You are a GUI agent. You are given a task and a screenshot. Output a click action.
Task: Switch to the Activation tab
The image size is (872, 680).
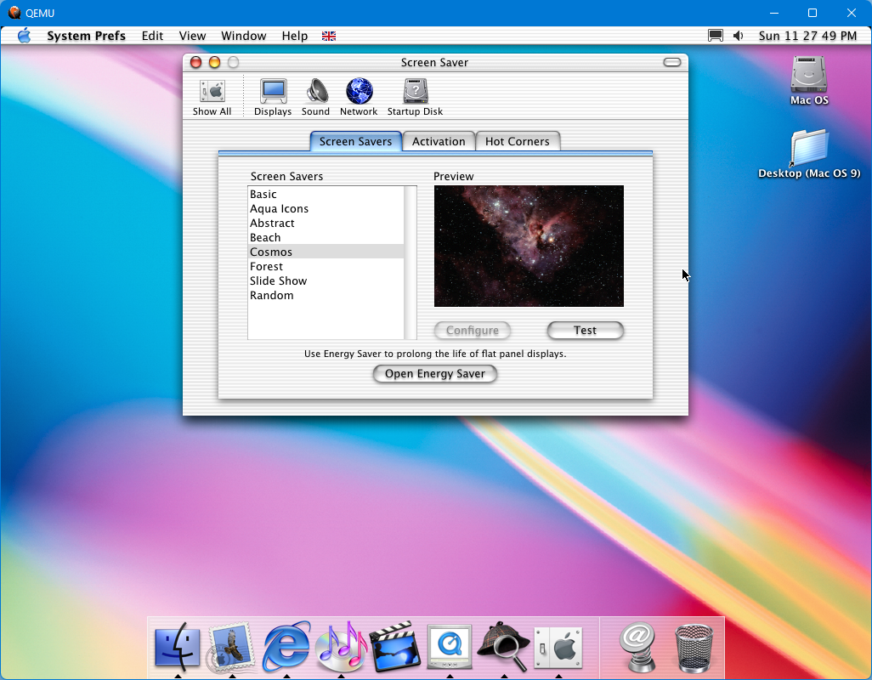[439, 142]
